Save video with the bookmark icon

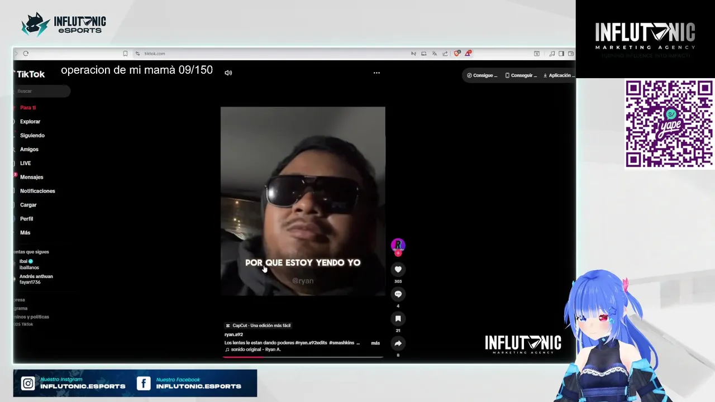[398, 318]
